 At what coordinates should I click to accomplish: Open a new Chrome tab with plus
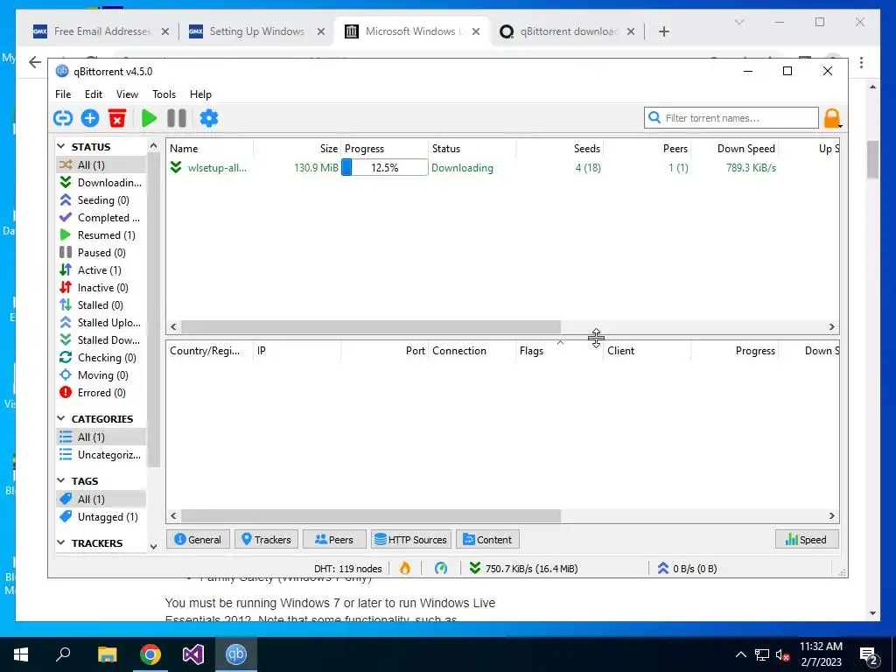tap(663, 31)
